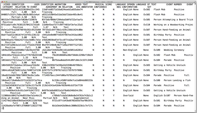The image size is (197, 113).
Task: Click the 'Near Miss' category text
Action: tap(29, 98)
